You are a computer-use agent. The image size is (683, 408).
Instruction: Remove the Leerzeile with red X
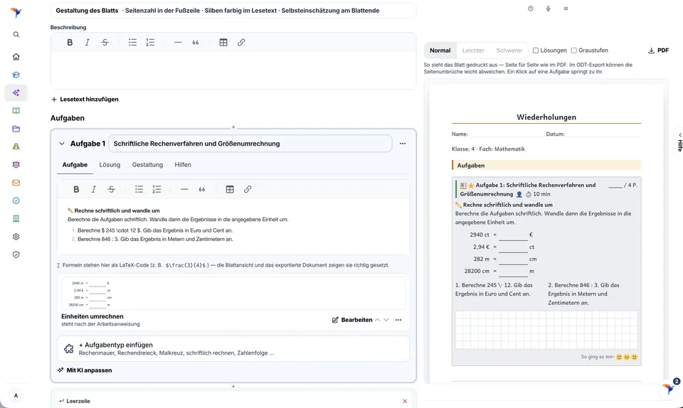[405, 401]
